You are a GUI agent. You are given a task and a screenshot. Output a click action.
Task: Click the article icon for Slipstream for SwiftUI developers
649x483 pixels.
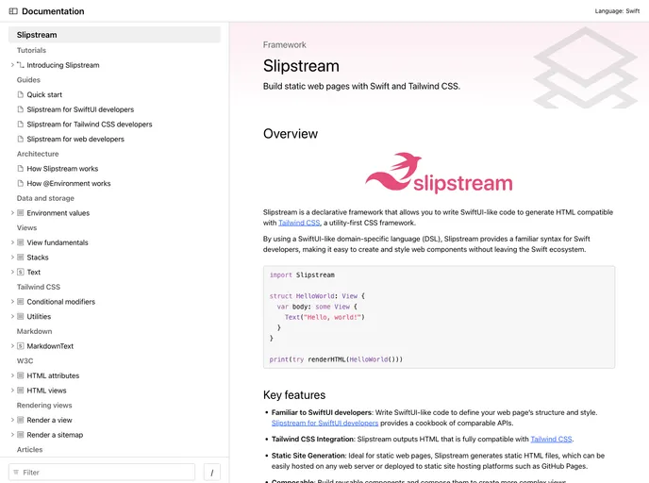[x=21, y=109]
